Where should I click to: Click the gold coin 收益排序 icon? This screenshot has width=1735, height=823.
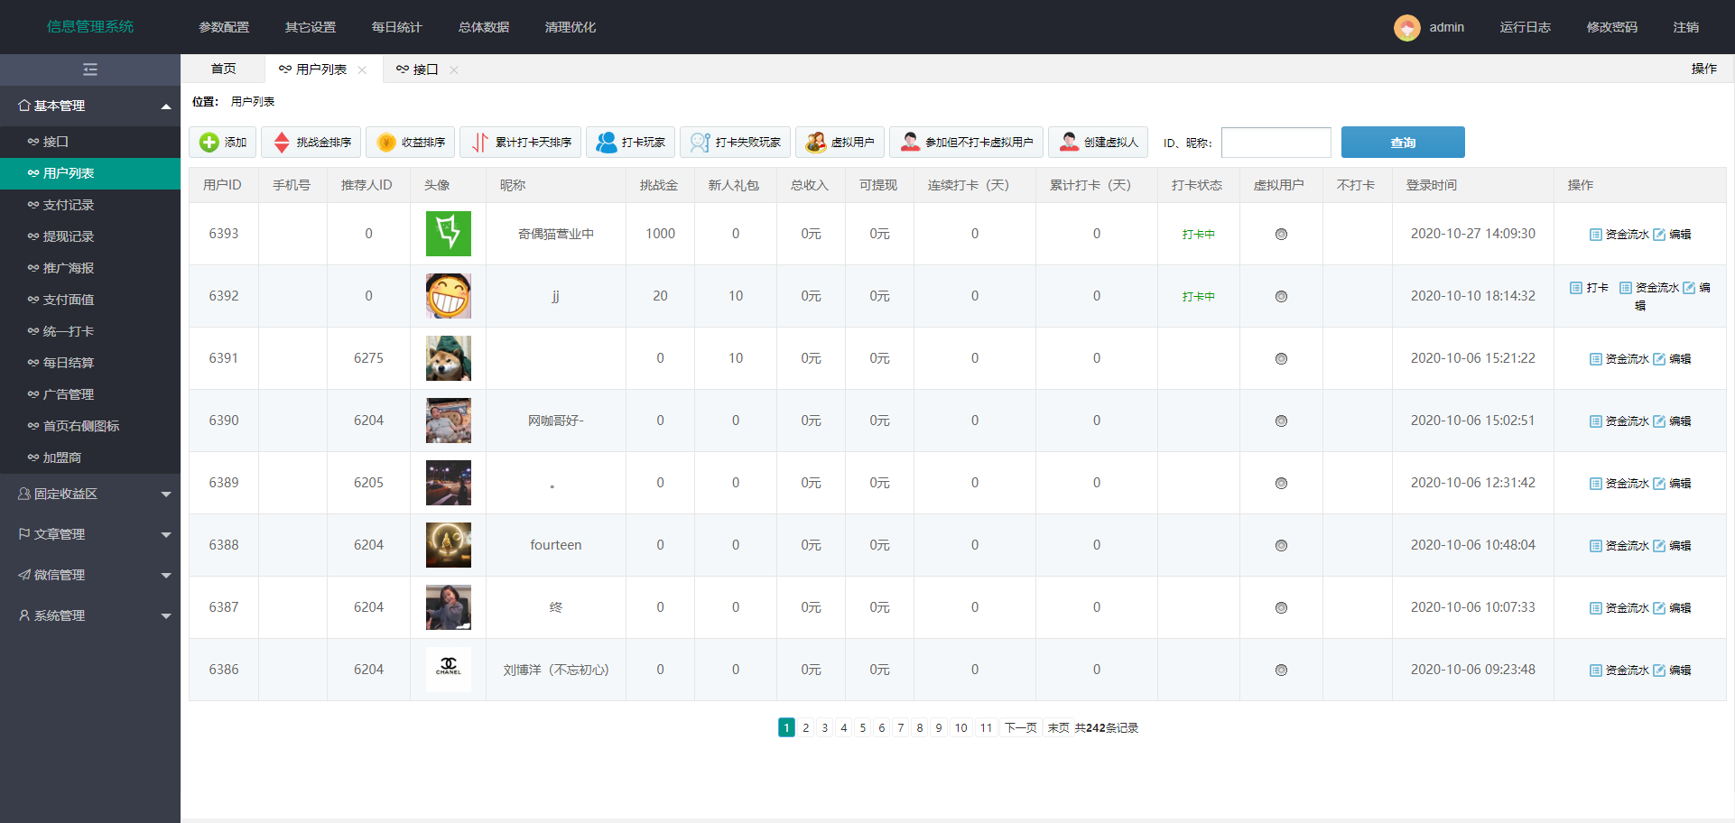[386, 143]
